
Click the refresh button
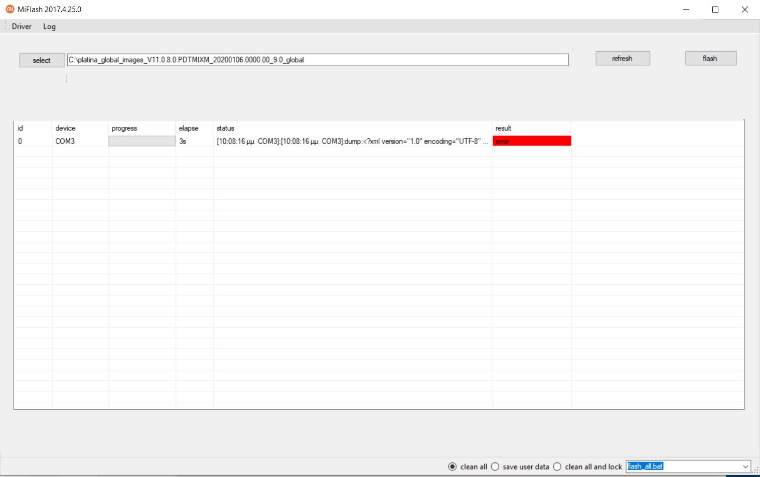[623, 59]
